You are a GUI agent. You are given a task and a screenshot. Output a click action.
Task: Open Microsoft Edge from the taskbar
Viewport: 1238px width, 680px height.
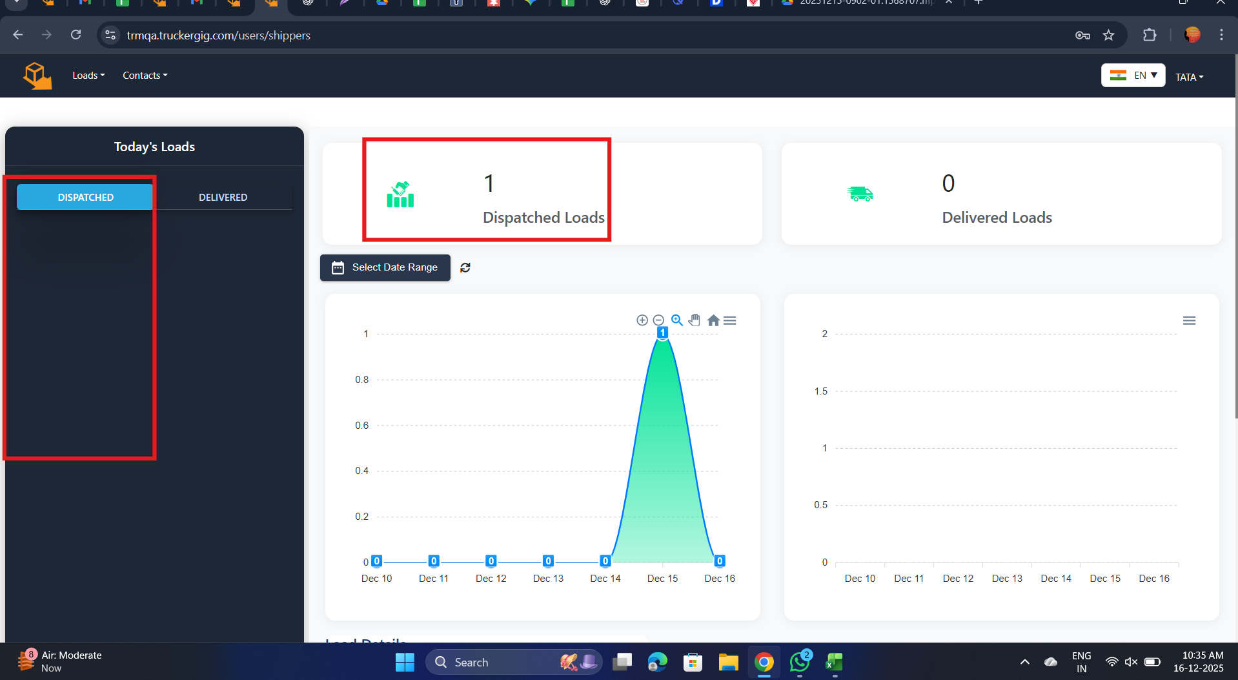click(658, 662)
